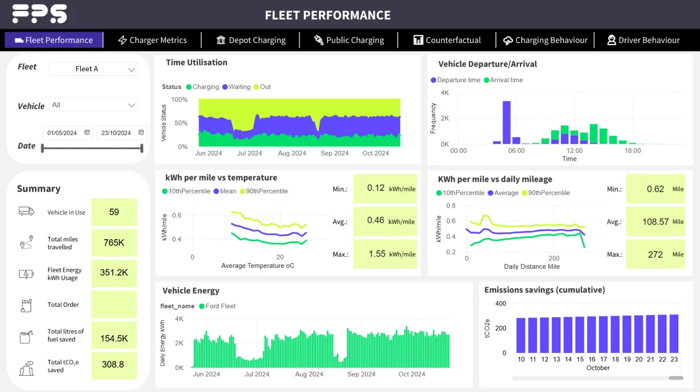Expand the Vehicle selection dropdown showing All
The width and height of the screenshot is (700, 392).
click(93, 104)
